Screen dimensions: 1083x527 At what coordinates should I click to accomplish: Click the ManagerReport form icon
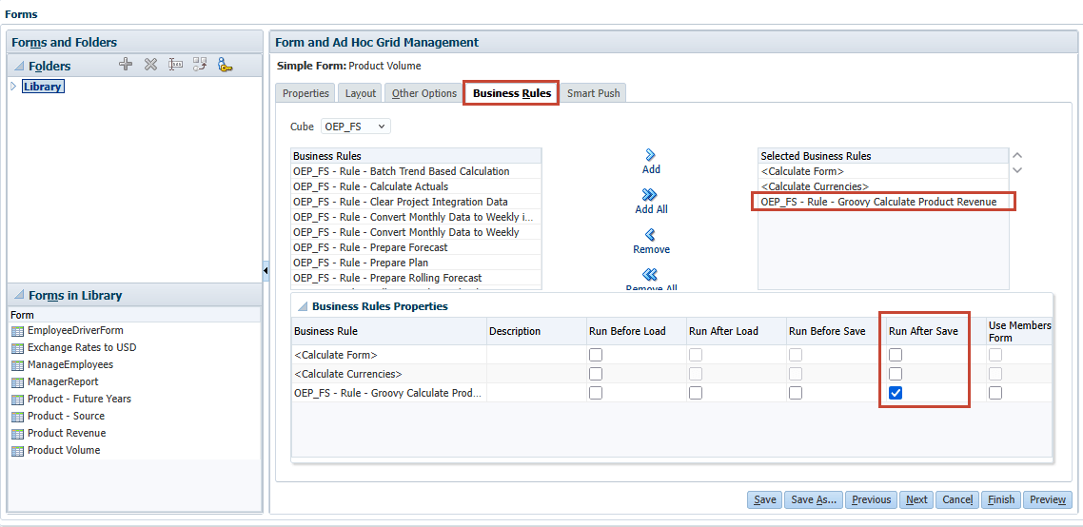click(x=18, y=382)
